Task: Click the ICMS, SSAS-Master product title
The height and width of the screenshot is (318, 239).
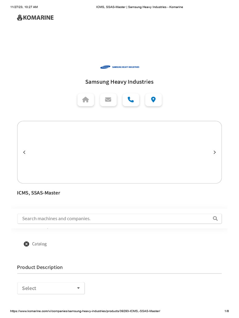Action: [39, 193]
